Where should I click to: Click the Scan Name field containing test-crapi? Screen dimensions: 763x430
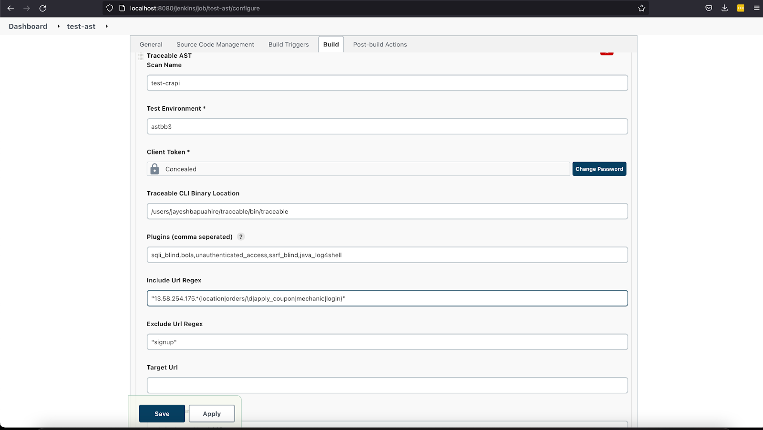point(387,83)
